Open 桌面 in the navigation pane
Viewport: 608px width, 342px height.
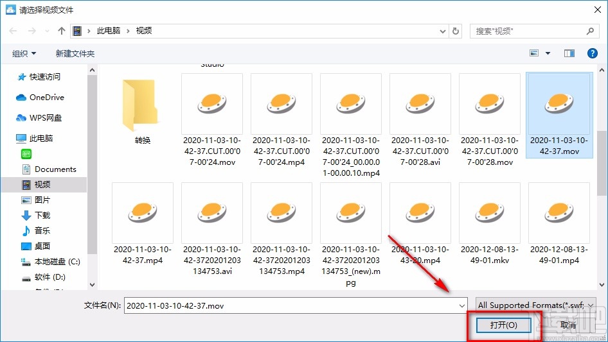[36, 246]
